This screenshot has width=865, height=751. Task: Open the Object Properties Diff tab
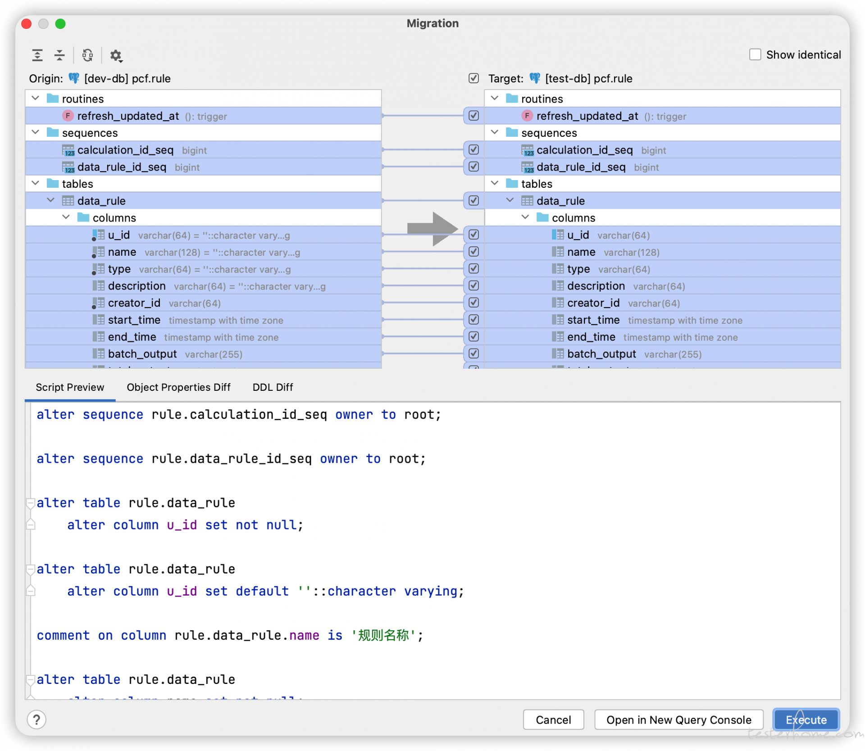[178, 387]
